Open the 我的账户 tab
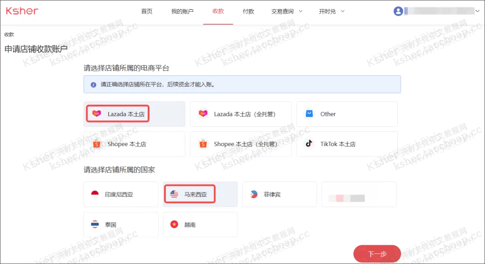 click(x=182, y=11)
